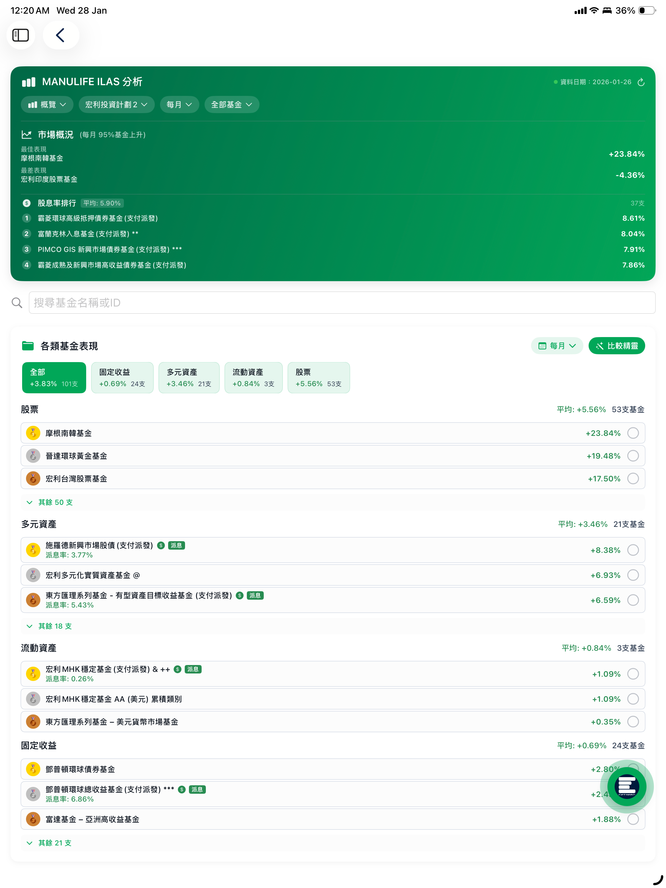
Task: Open 霸菱環球高級抵押債券基金 in dividend ranking
Action: [x=333, y=218]
